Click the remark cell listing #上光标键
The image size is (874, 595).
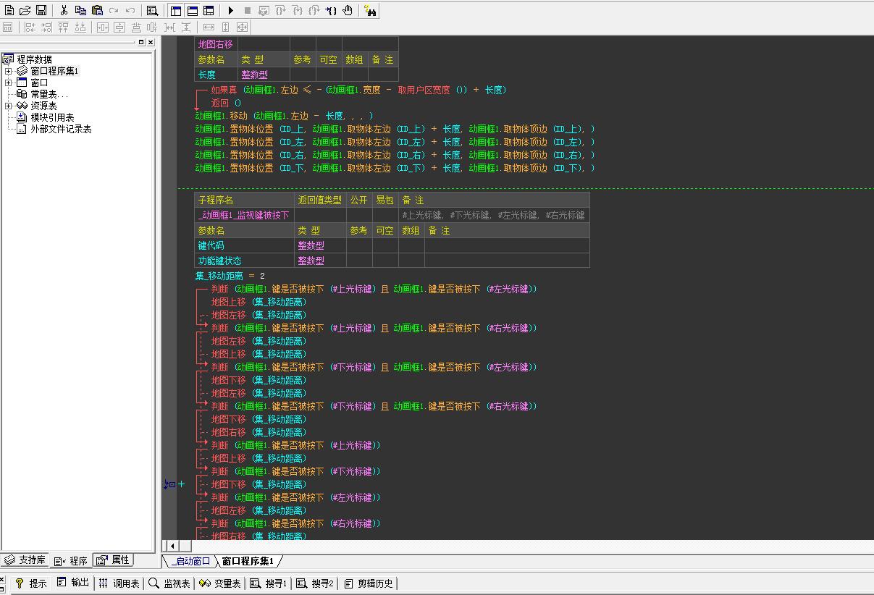(494, 215)
